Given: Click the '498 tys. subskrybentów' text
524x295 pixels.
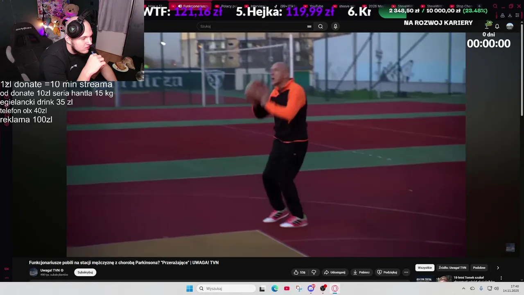Looking at the screenshot, I should click(x=54, y=275).
